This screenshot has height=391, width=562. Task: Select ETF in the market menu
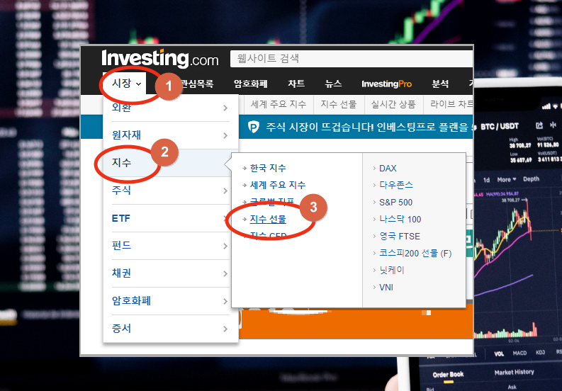(120, 218)
